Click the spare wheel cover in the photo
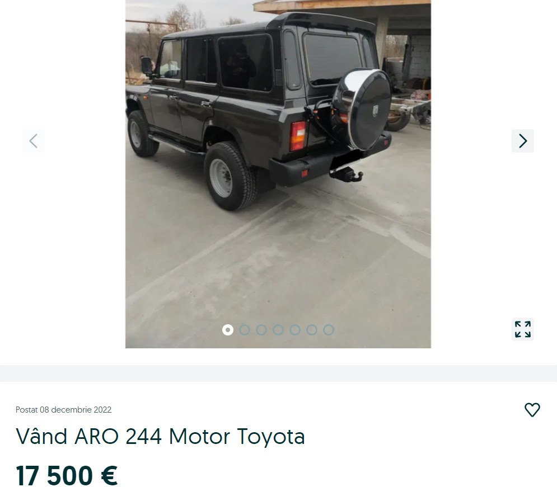557x487 pixels. coord(362,109)
